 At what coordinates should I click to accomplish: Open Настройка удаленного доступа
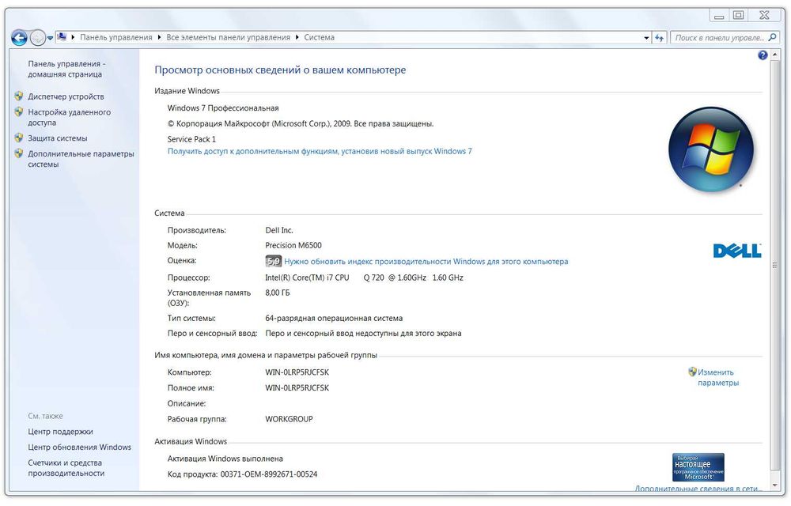[69, 118]
